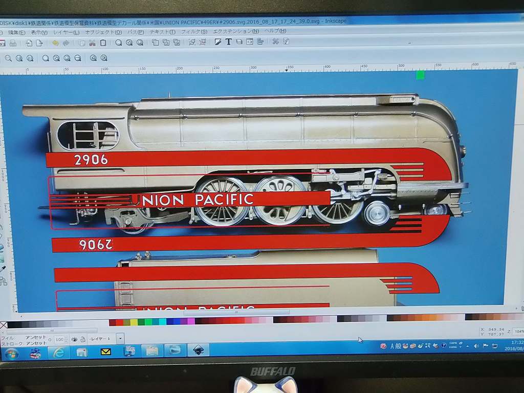Click the Action Center flag icon

click(485, 345)
